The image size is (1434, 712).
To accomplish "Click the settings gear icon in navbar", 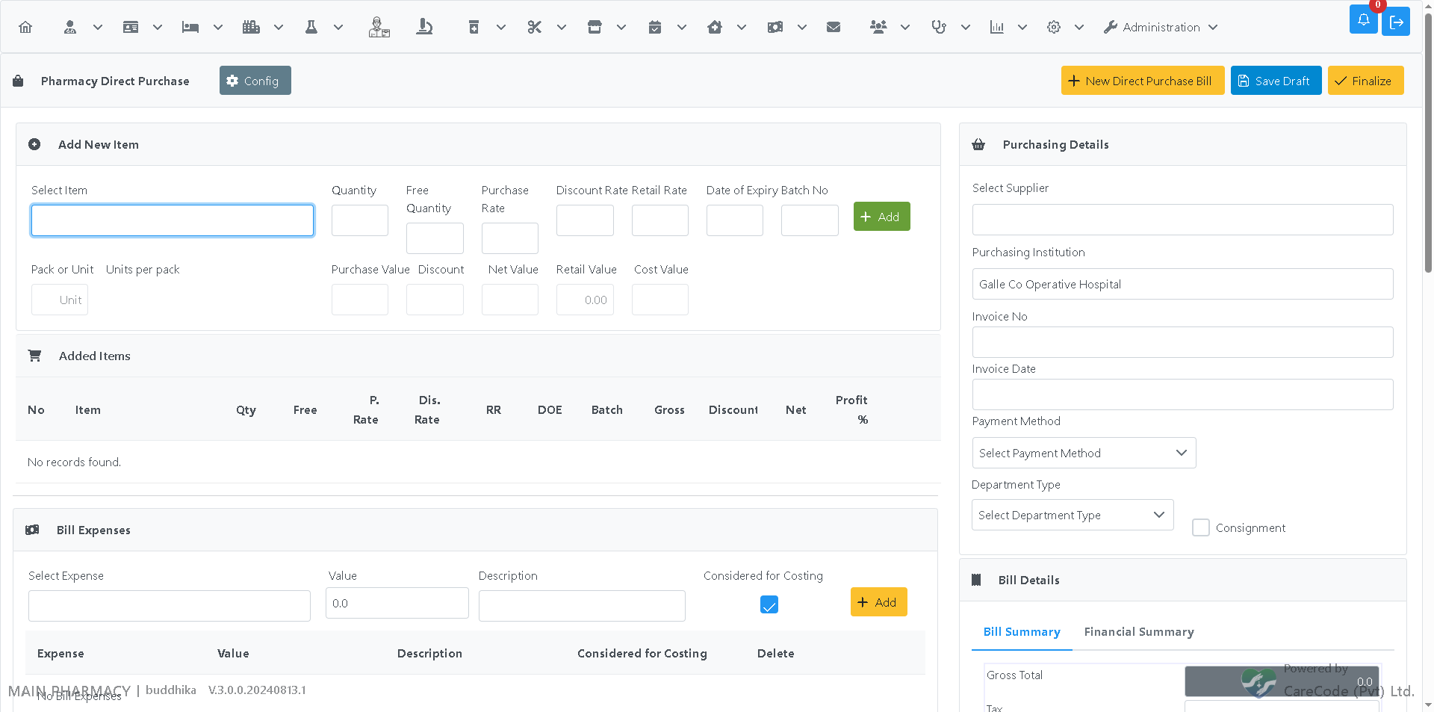I will [1054, 27].
